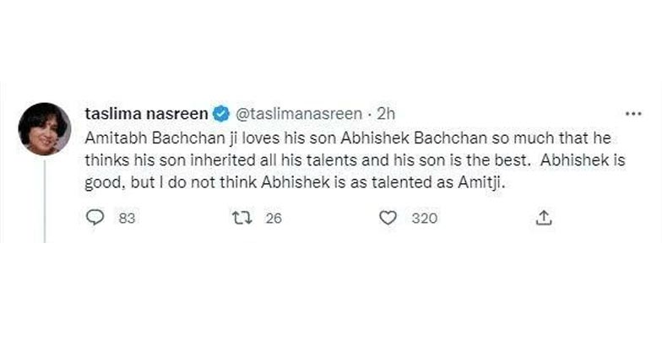The image size is (662, 346).
Task: Click the reply count 83
Action: (128, 219)
